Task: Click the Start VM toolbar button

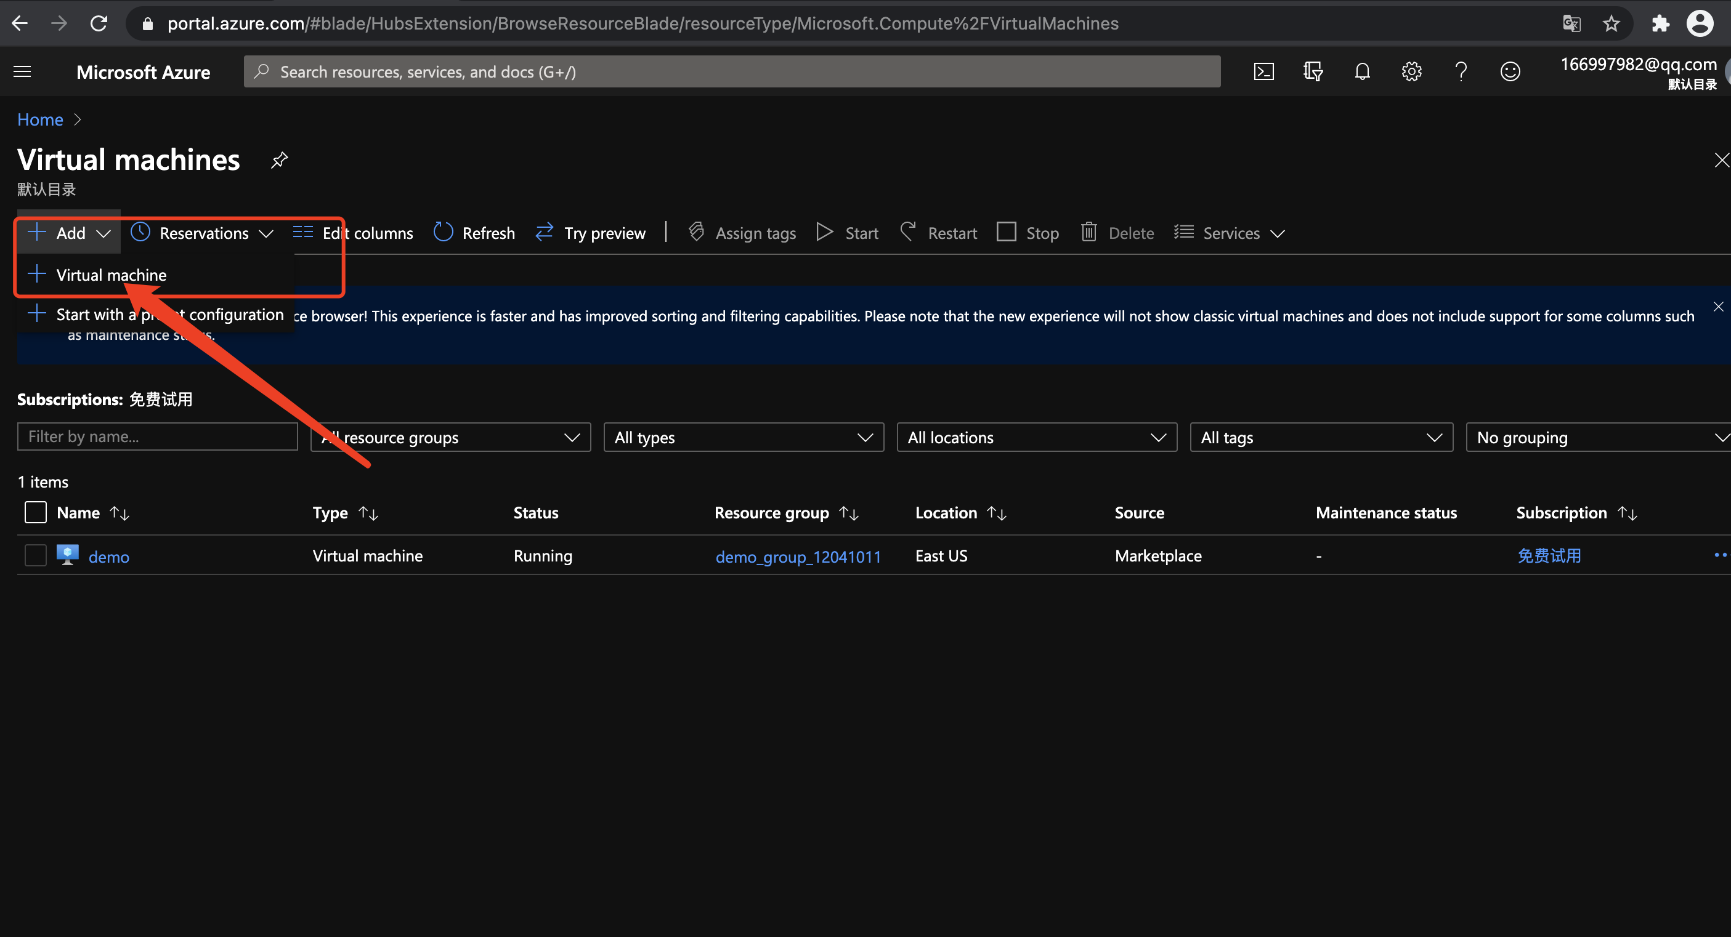Action: pyautogui.click(x=848, y=233)
